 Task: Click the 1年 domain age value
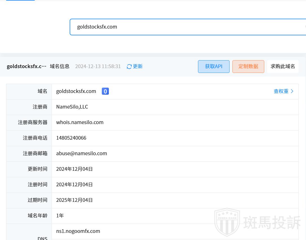(60, 216)
